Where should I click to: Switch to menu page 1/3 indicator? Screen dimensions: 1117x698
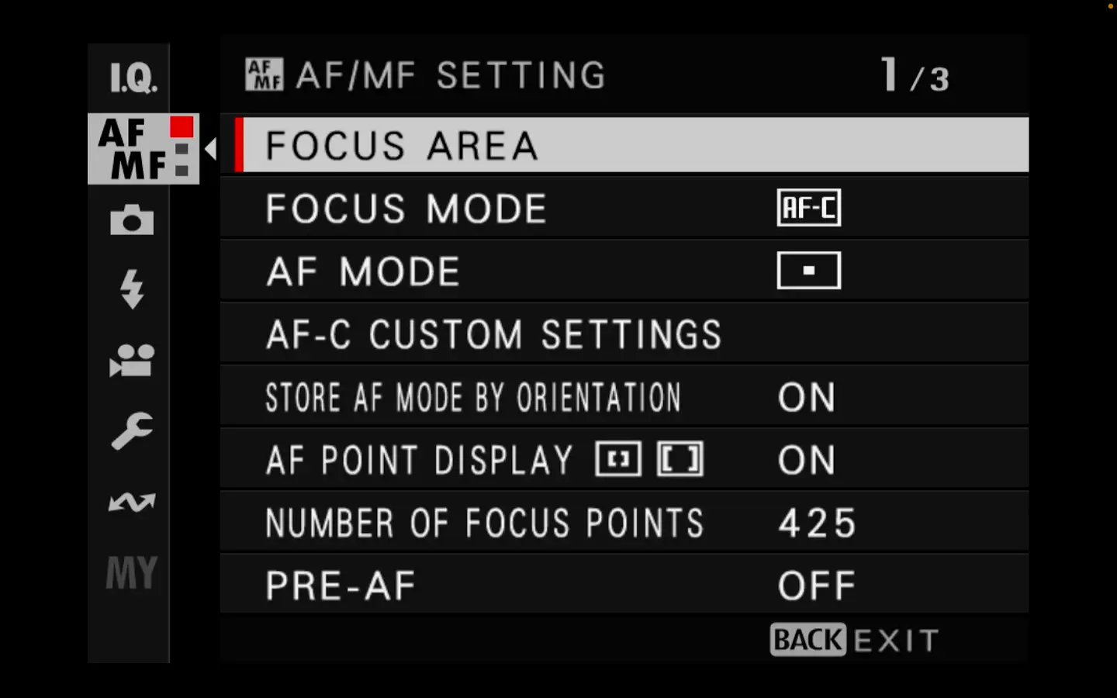913,75
